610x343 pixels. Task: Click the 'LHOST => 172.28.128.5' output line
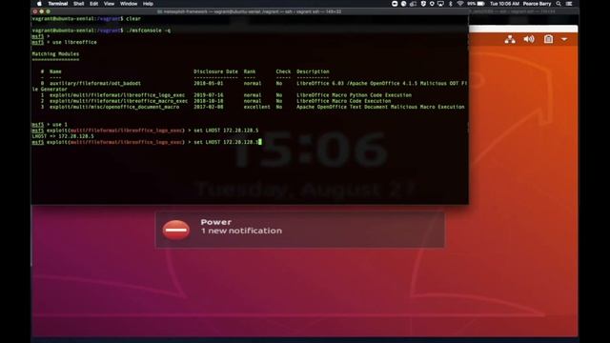click(x=63, y=136)
